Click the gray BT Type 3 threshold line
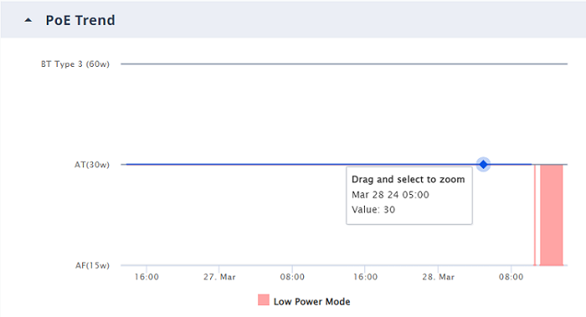Screen dimensions: 586x317 [344, 64]
